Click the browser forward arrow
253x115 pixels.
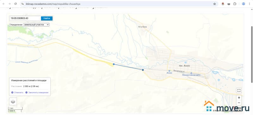coord(9,4)
